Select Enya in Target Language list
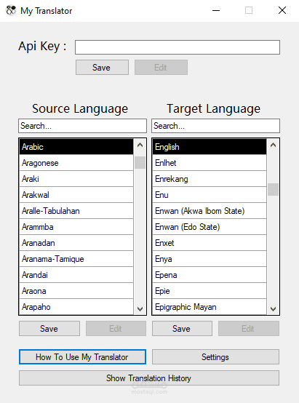This screenshot has width=299, height=403. click(x=210, y=259)
